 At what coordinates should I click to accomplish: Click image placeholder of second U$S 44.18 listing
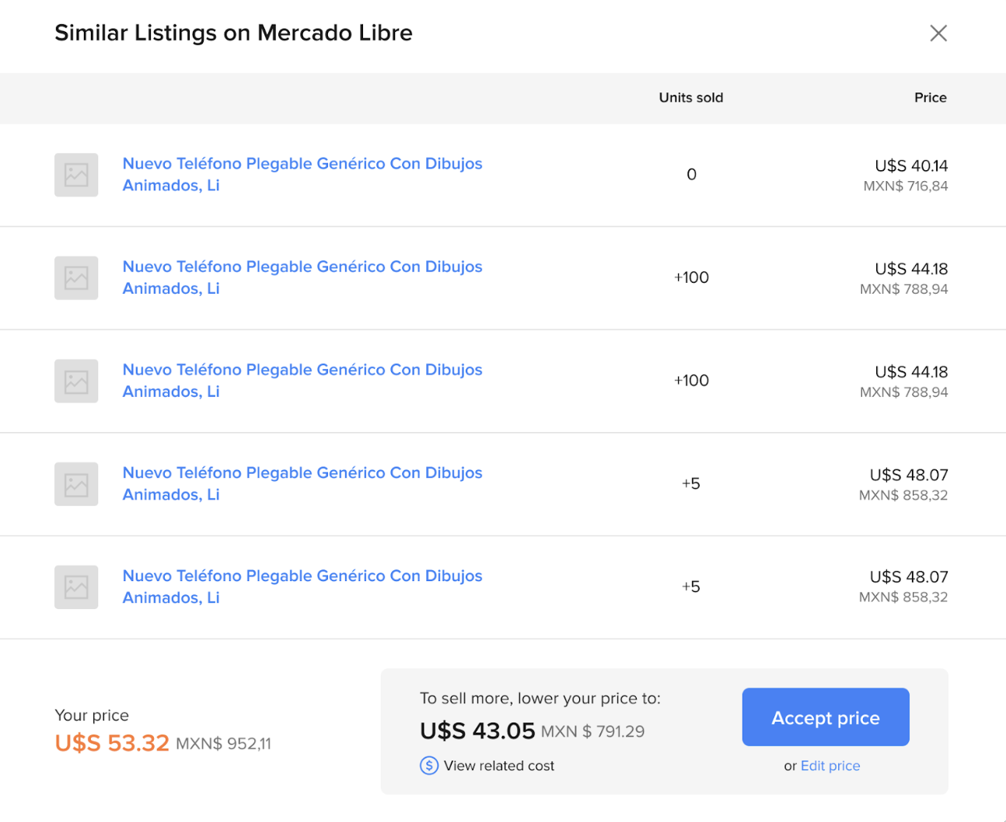[76, 381]
